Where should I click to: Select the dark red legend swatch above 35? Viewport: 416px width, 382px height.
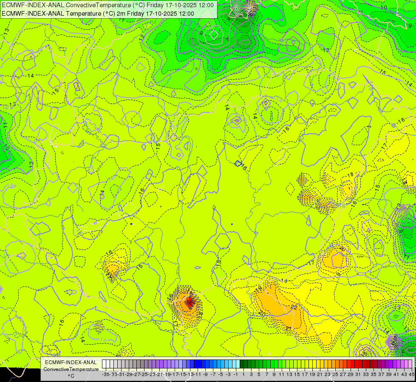click(372, 364)
